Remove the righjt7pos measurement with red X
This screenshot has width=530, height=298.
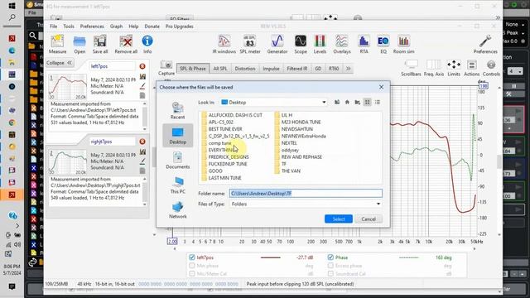click(x=142, y=142)
